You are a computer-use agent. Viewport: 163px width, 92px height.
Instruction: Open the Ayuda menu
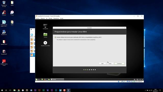tap(62, 18)
